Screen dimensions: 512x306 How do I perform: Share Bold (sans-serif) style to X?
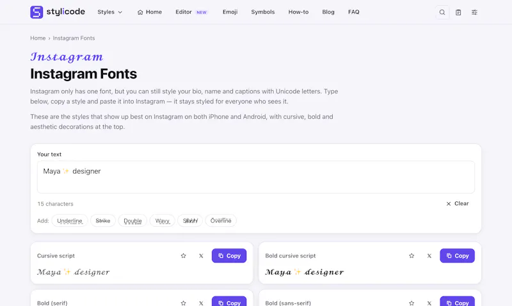429,303
